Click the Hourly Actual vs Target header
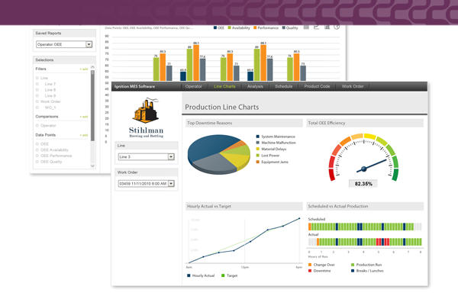Viewport: 458px width, 296px height. (x=244, y=206)
